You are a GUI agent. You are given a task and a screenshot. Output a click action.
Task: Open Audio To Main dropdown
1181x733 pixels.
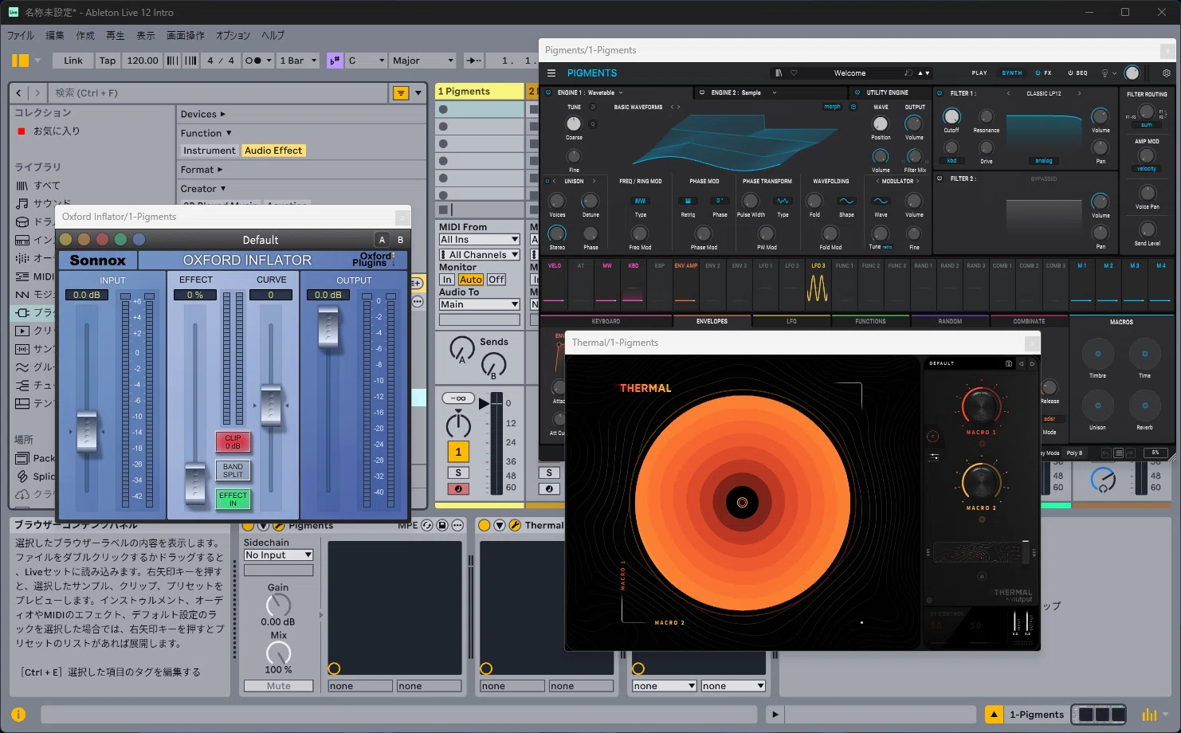(x=480, y=304)
